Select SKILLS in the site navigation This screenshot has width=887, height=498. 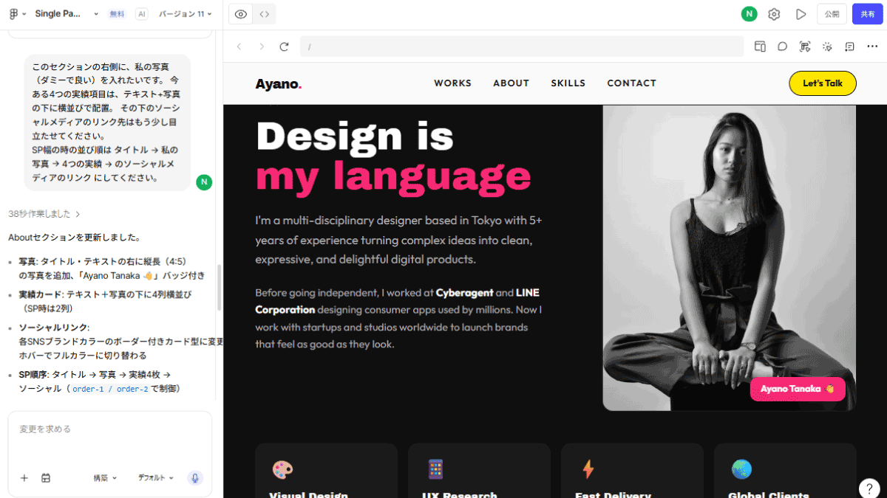(568, 83)
